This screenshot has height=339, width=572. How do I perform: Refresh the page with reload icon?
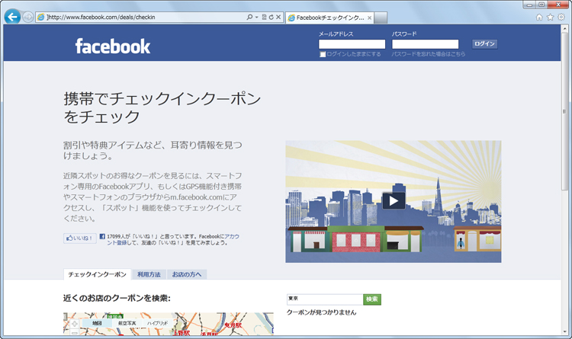click(271, 17)
